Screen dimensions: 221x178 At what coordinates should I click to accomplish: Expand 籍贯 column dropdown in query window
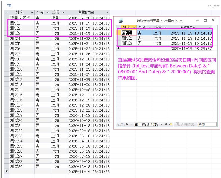point(165,28)
